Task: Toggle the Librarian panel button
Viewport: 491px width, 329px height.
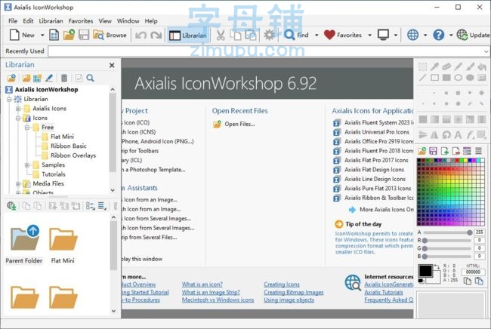Action: click(x=188, y=35)
